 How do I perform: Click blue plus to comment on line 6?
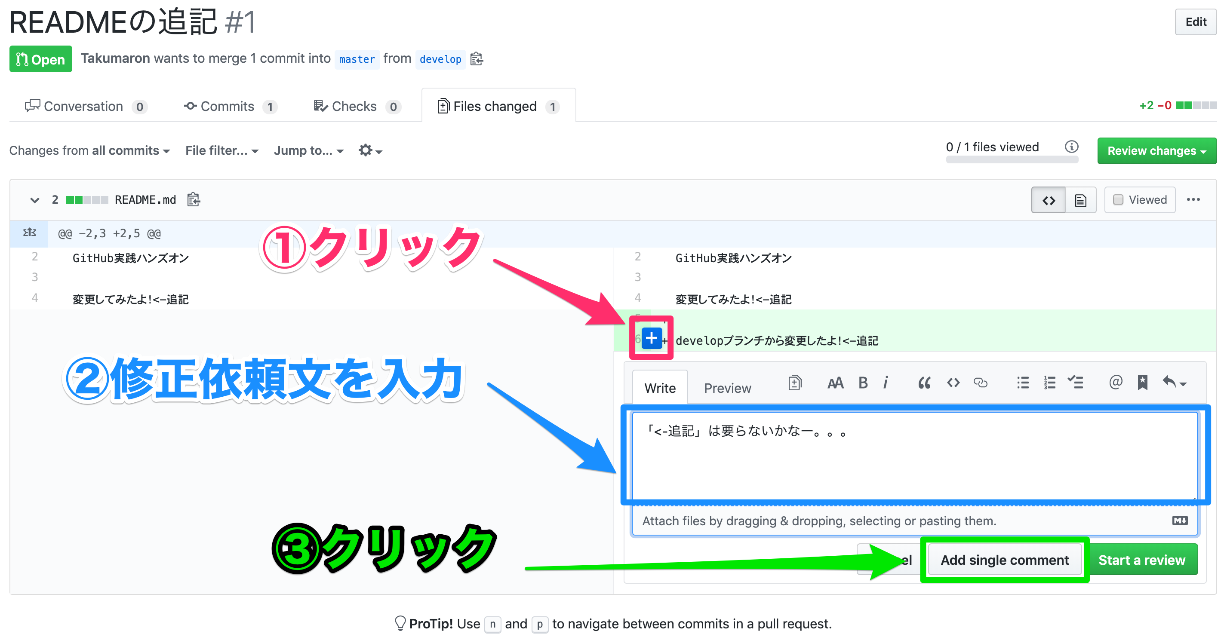click(x=652, y=338)
